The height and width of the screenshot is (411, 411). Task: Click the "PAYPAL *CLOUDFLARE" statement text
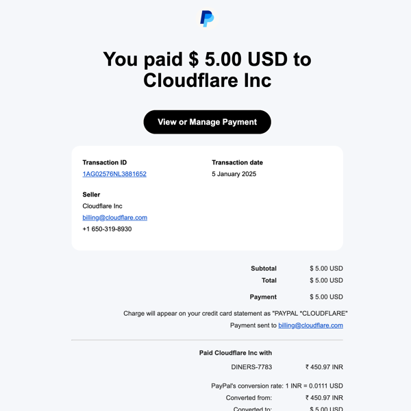click(x=308, y=313)
